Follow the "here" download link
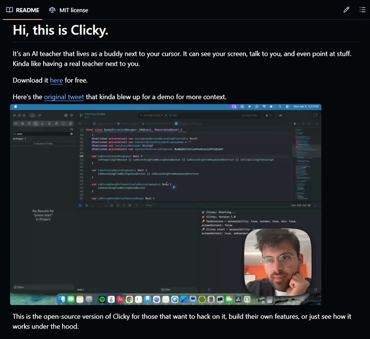Image resolution: width=370 pixels, height=339 pixels. [56, 80]
